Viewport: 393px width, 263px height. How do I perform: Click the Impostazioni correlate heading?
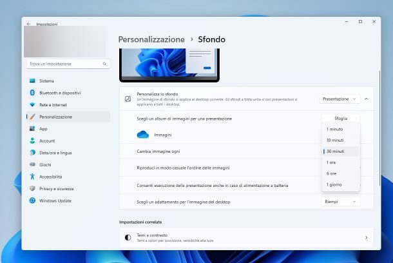[140, 222]
